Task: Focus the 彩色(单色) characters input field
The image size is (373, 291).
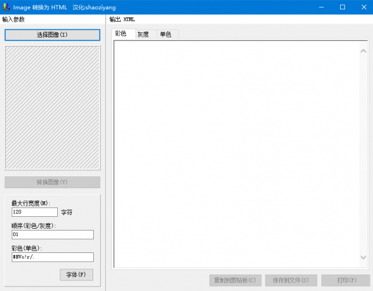Action: pyautogui.click(x=53, y=257)
